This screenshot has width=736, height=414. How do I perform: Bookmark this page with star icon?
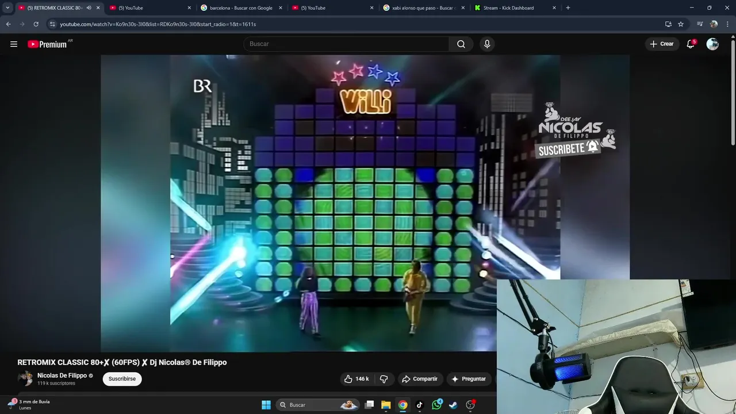pyautogui.click(x=681, y=24)
